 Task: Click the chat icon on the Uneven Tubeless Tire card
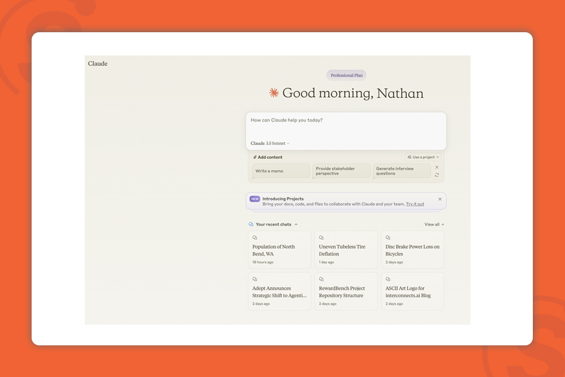[x=321, y=238]
